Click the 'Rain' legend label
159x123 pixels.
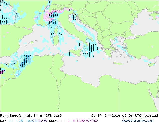click(x=3, y=121)
